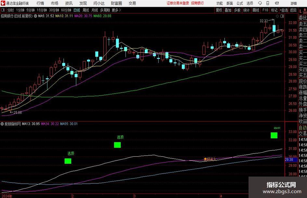Click the 游客 guest account button
307x198 pixels.
tap(294, 3)
